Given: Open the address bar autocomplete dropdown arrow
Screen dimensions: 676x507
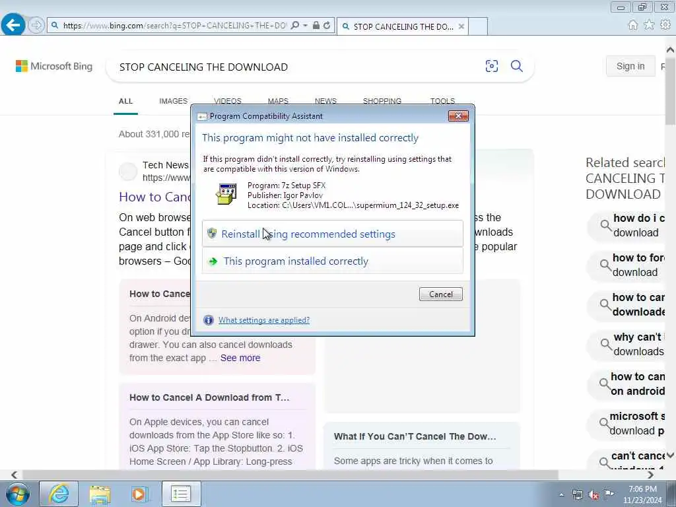Looking at the screenshot, I should 305,26.
